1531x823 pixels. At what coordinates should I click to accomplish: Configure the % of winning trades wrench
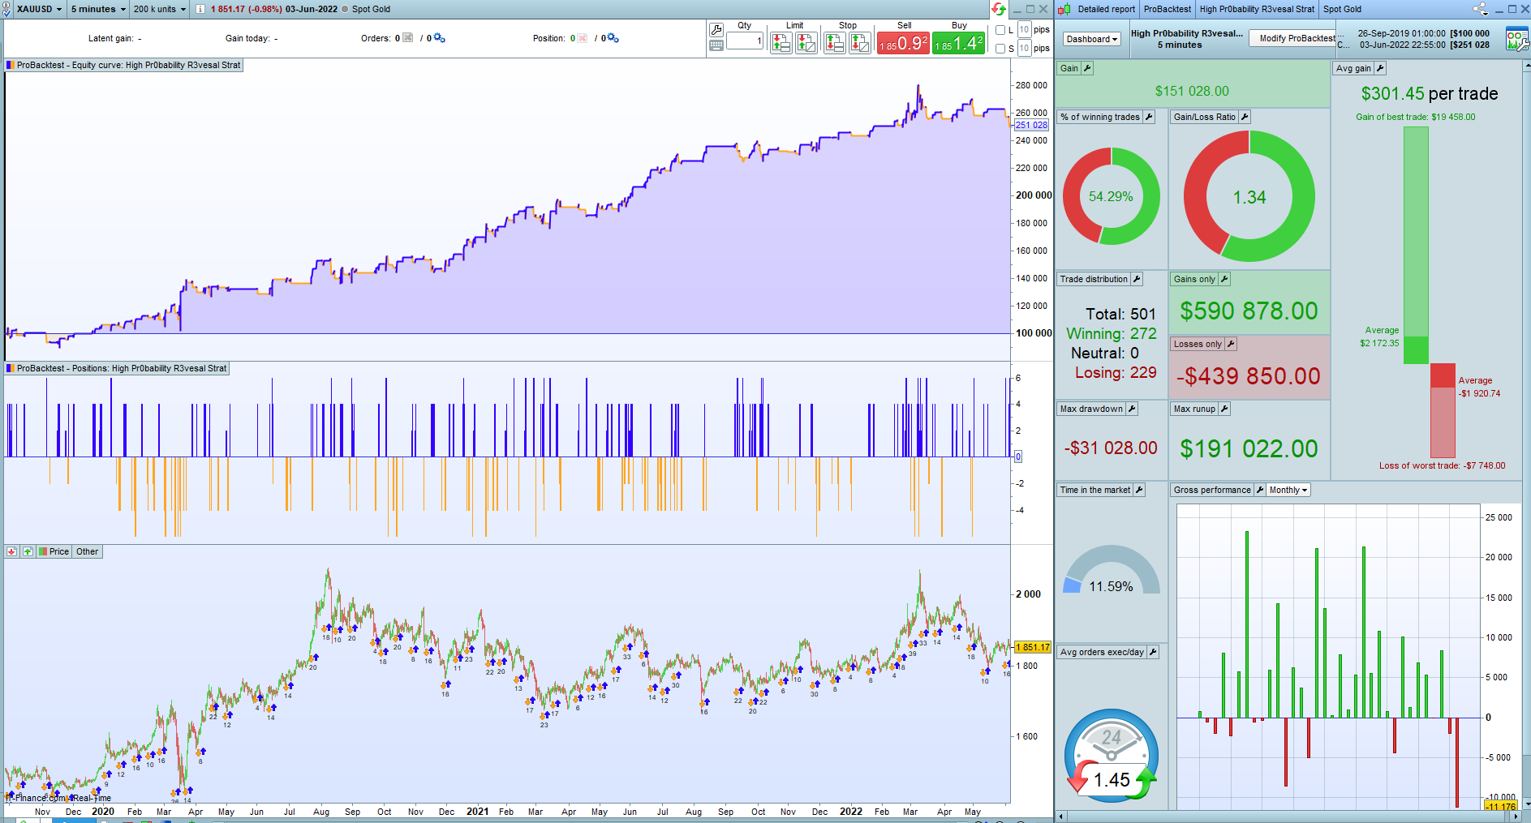point(1149,117)
